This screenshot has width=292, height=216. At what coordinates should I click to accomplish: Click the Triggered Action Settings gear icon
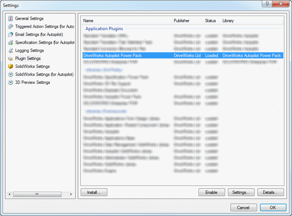[11, 27]
